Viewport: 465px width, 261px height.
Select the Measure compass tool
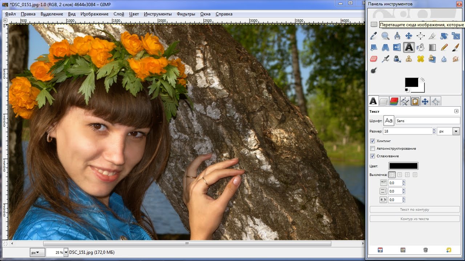click(x=397, y=36)
